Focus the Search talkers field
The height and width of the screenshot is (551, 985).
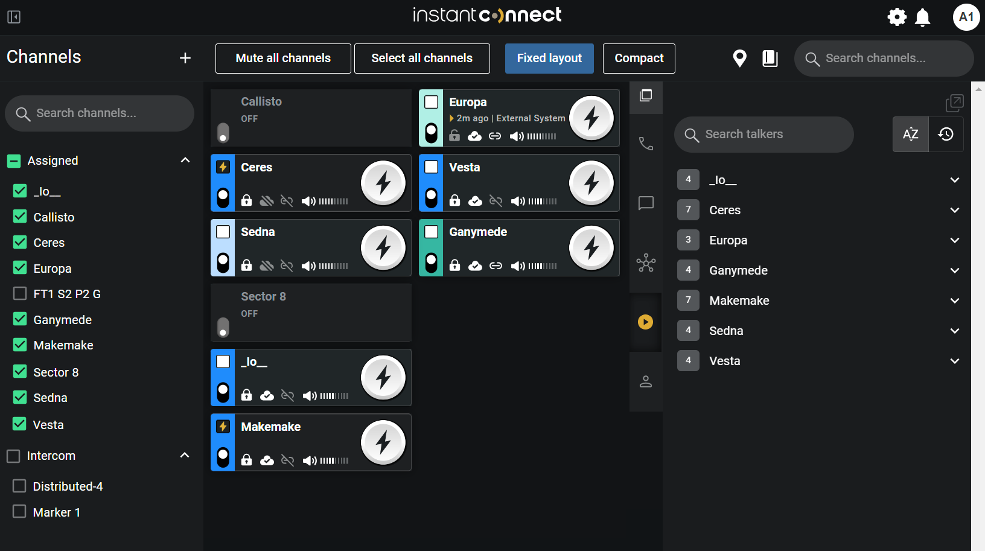coord(764,134)
